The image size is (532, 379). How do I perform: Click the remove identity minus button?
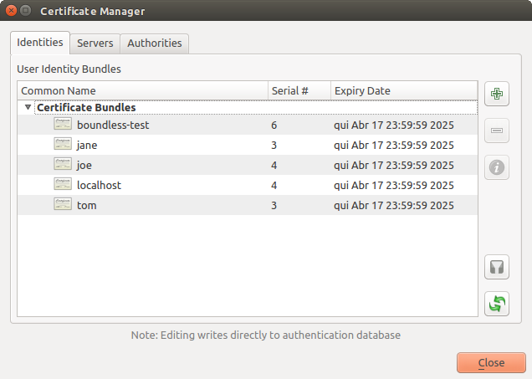pyautogui.click(x=497, y=131)
